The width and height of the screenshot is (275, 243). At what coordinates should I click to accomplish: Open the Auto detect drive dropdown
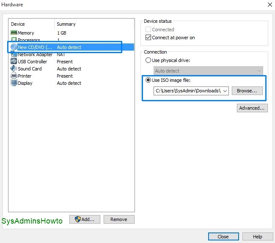pyautogui.click(x=208, y=71)
